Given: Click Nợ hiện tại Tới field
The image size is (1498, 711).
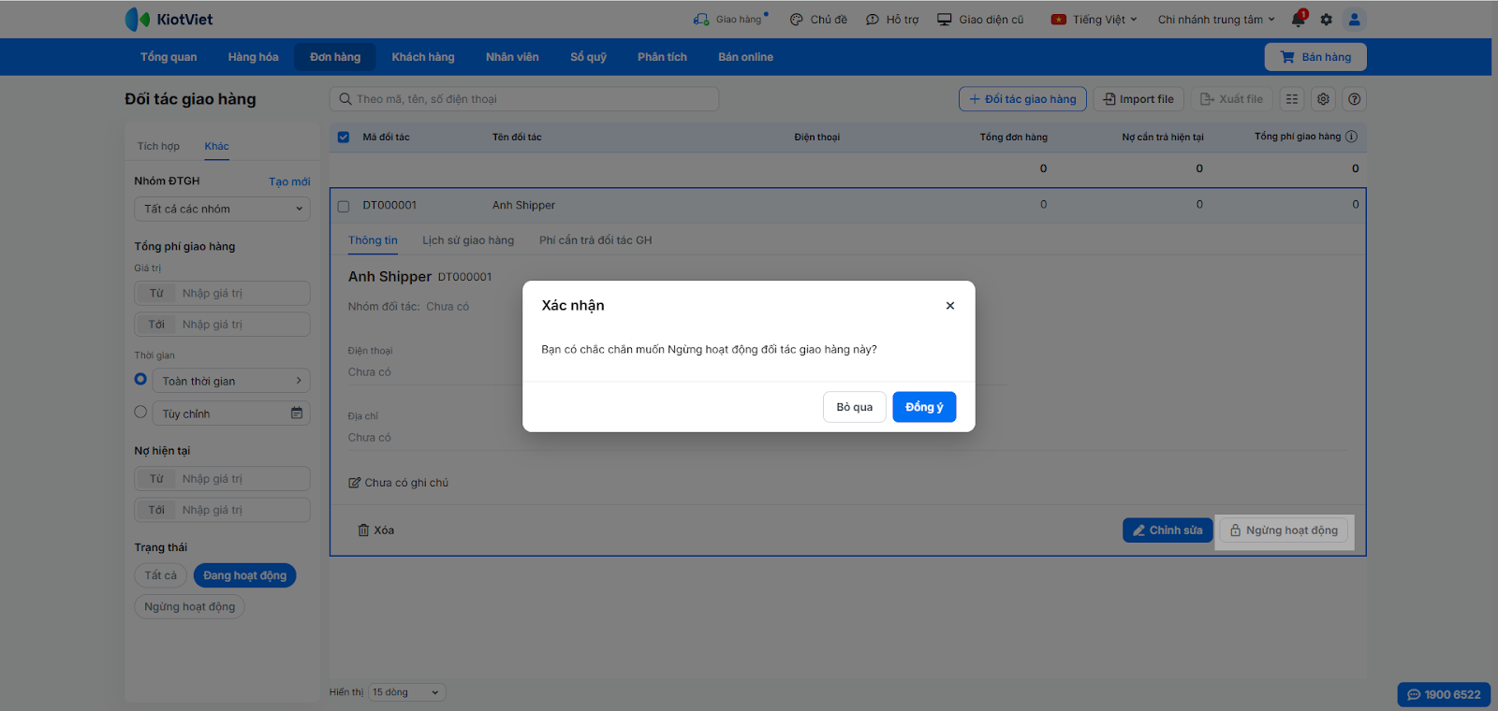Looking at the screenshot, I should (222, 510).
